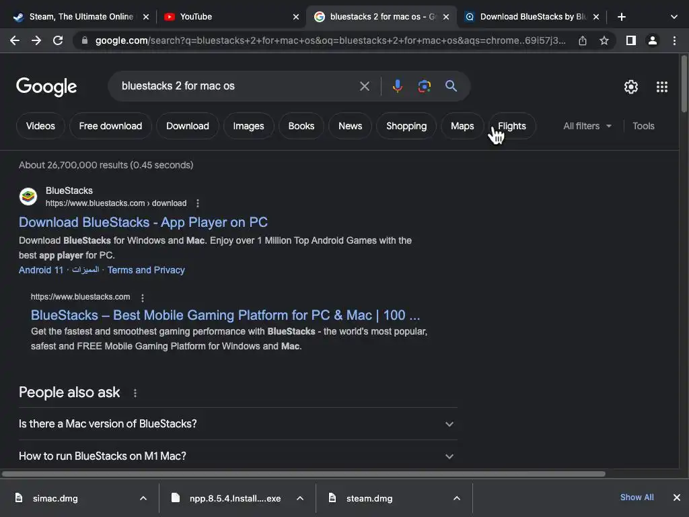Reload the current page
The width and height of the screenshot is (689, 517).
58,40
